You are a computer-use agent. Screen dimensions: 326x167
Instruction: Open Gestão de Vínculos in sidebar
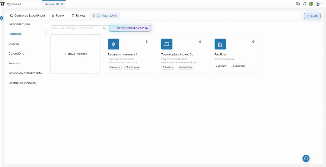[22, 83]
